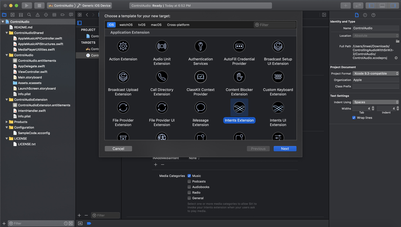Select the Action Extension template
Viewport: 401px width, 227px height.
123,51
